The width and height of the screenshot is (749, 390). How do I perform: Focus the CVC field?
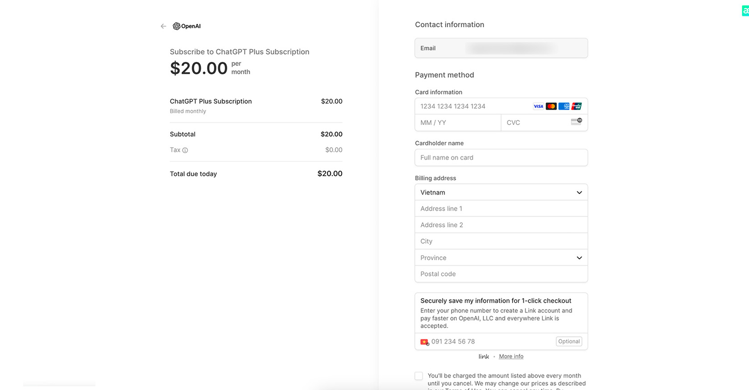pos(544,123)
